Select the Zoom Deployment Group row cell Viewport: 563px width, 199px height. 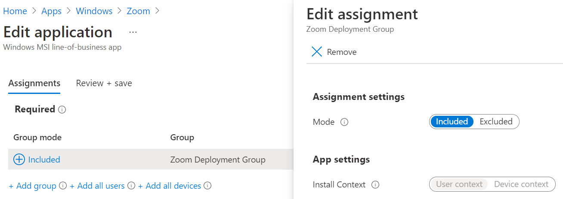tap(218, 160)
